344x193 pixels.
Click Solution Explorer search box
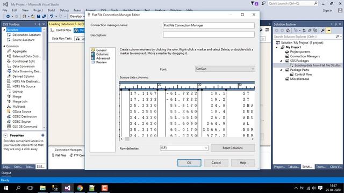[x=305, y=37]
